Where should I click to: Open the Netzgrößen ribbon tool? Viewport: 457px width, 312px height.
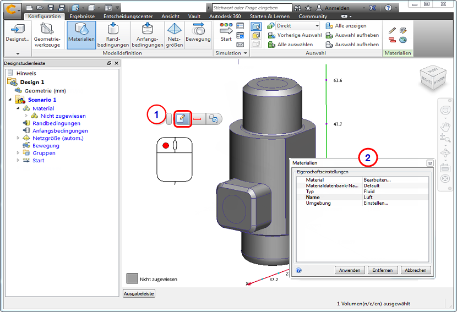175,36
